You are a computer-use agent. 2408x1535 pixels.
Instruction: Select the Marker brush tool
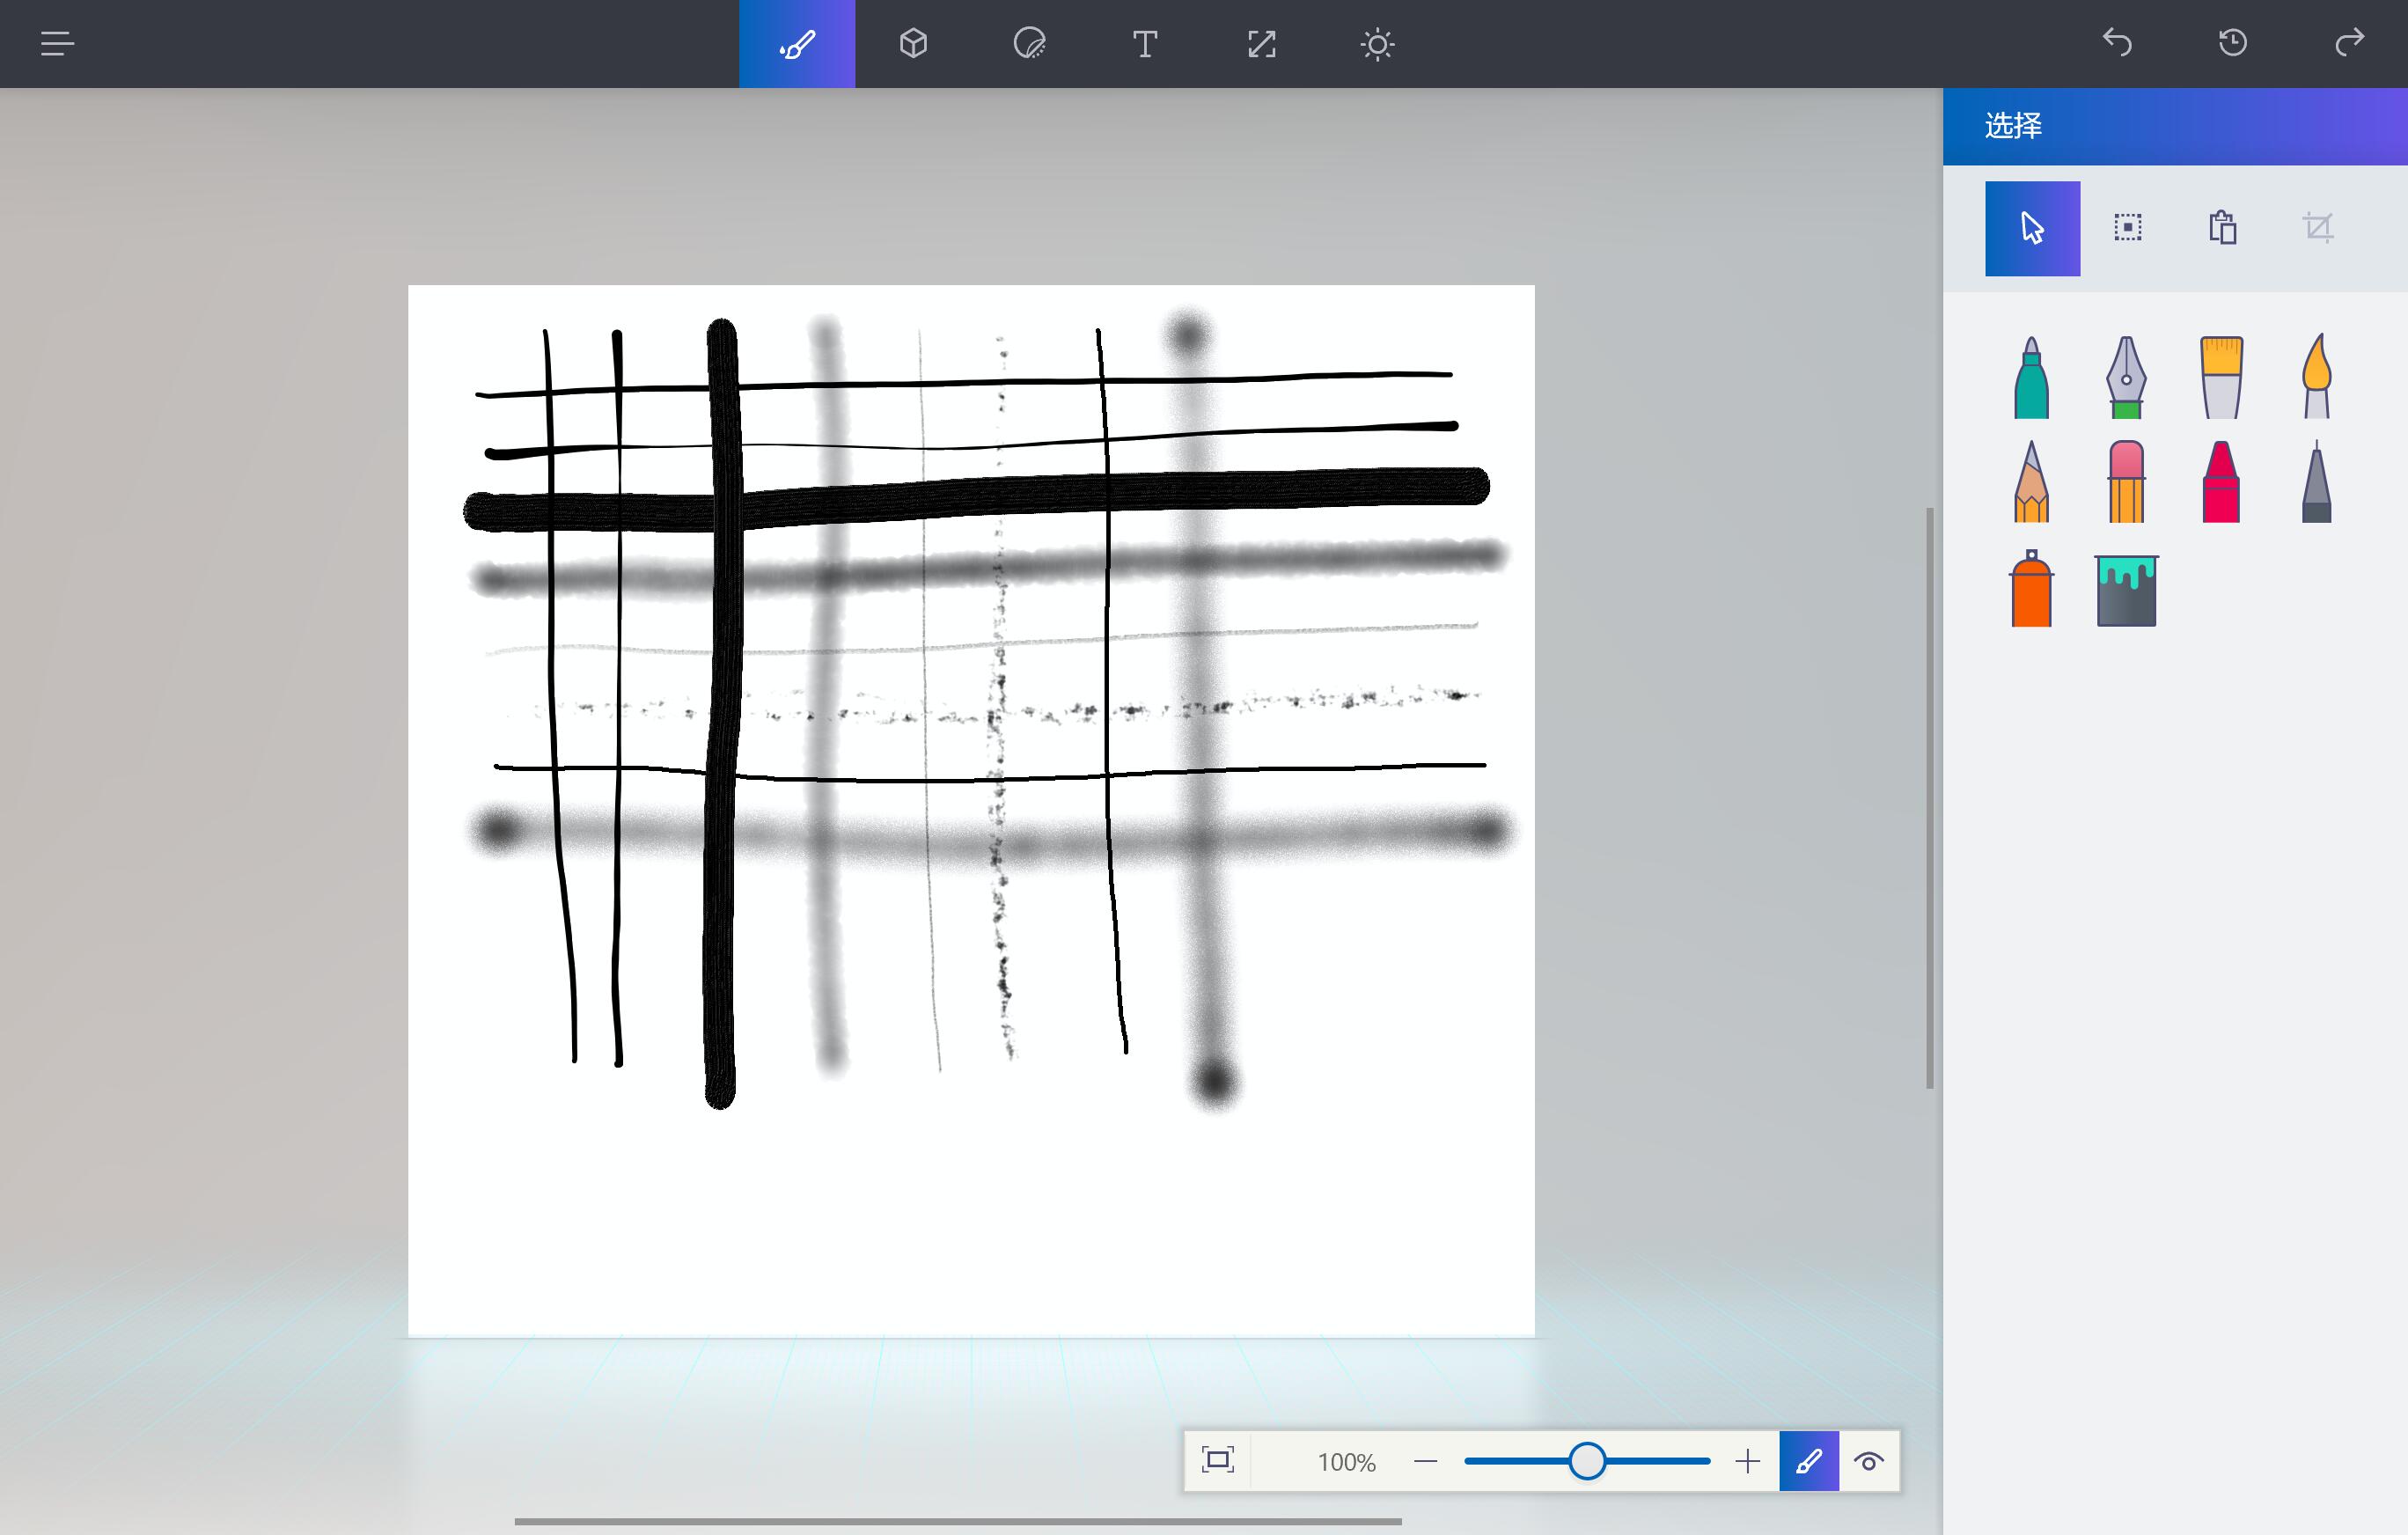click(2031, 378)
